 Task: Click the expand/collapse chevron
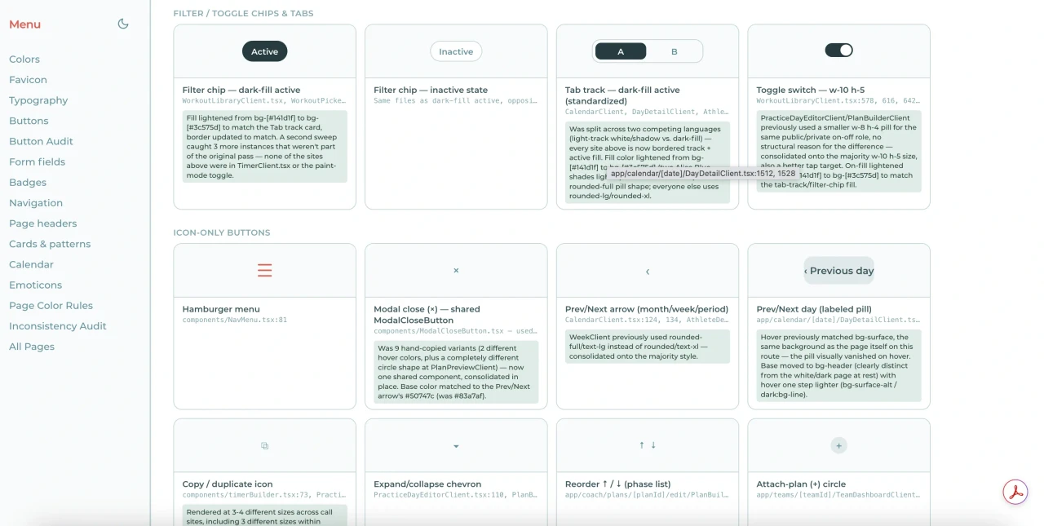pyautogui.click(x=456, y=446)
